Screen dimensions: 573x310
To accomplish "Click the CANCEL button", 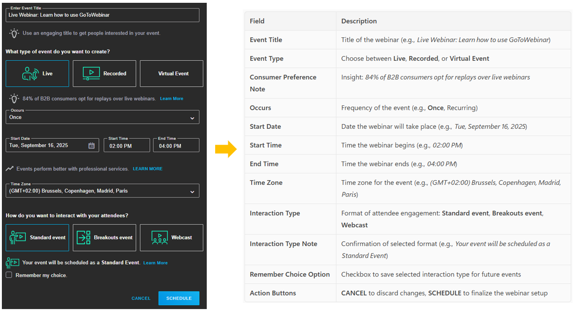I will pos(141,298).
